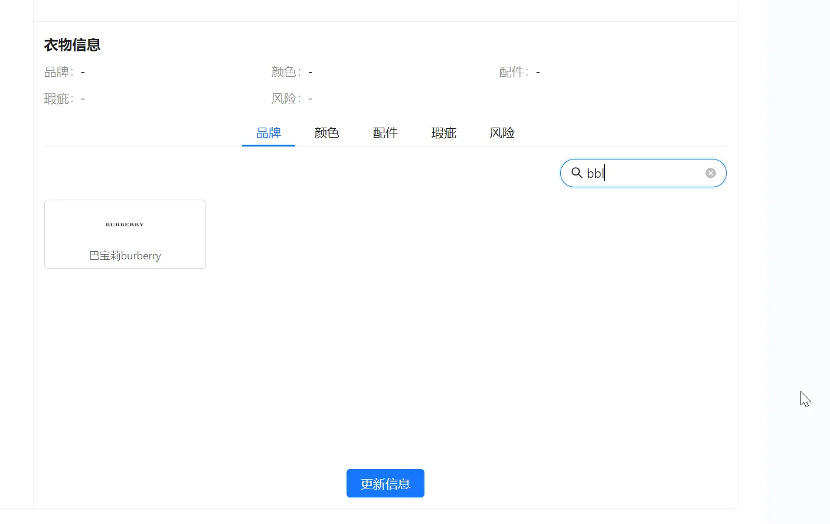Click the Burberry logo image
This screenshot has width=830, height=524.
pyautogui.click(x=125, y=224)
